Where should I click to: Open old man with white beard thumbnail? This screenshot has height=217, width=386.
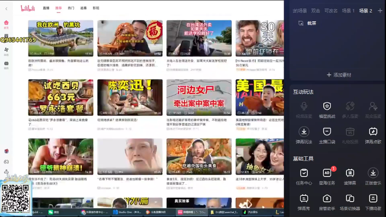130,156
